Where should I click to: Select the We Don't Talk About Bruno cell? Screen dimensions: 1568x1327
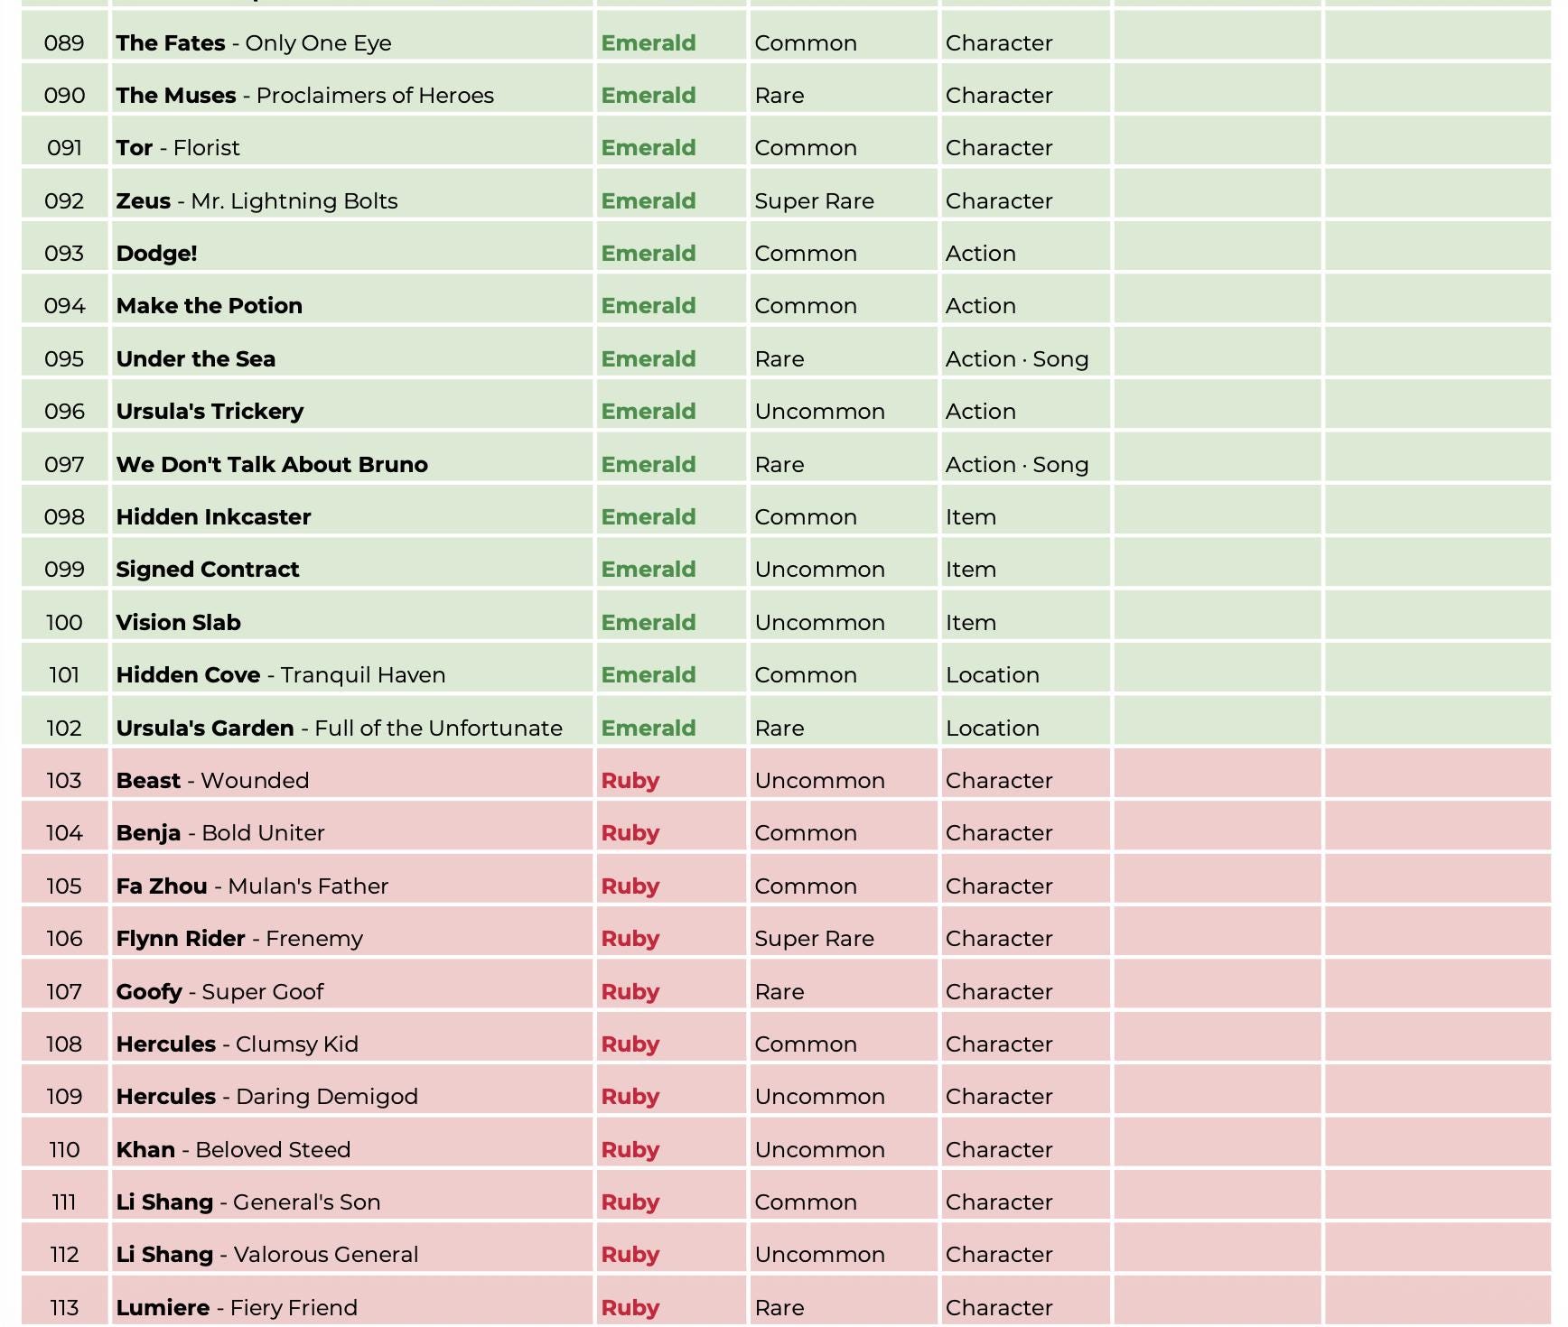pos(352,464)
